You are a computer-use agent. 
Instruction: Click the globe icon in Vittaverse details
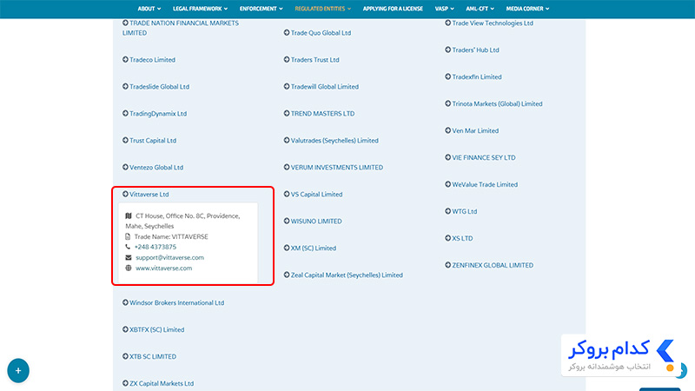(x=128, y=268)
